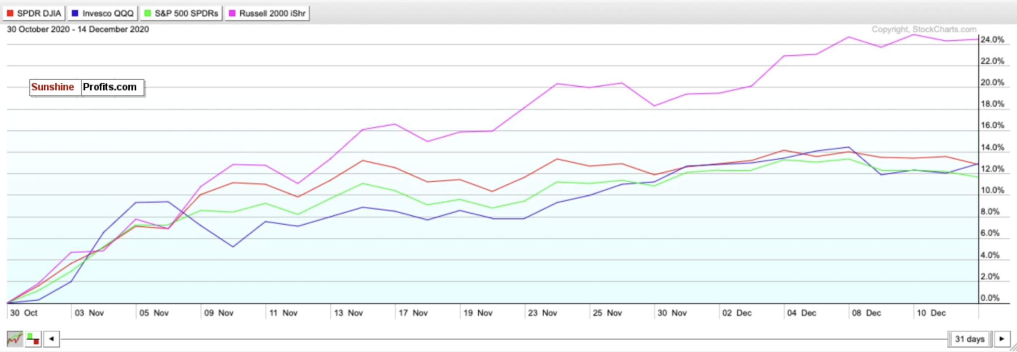Click the 0.0% axis label
The width and height of the screenshot is (1017, 352).
[x=990, y=298]
